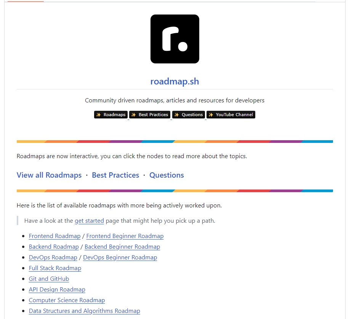Image resolution: width=349 pixels, height=319 pixels.
Task: Click the sparkle icon on Questions badge
Action: pyautogui.click(x=176, y=115)
